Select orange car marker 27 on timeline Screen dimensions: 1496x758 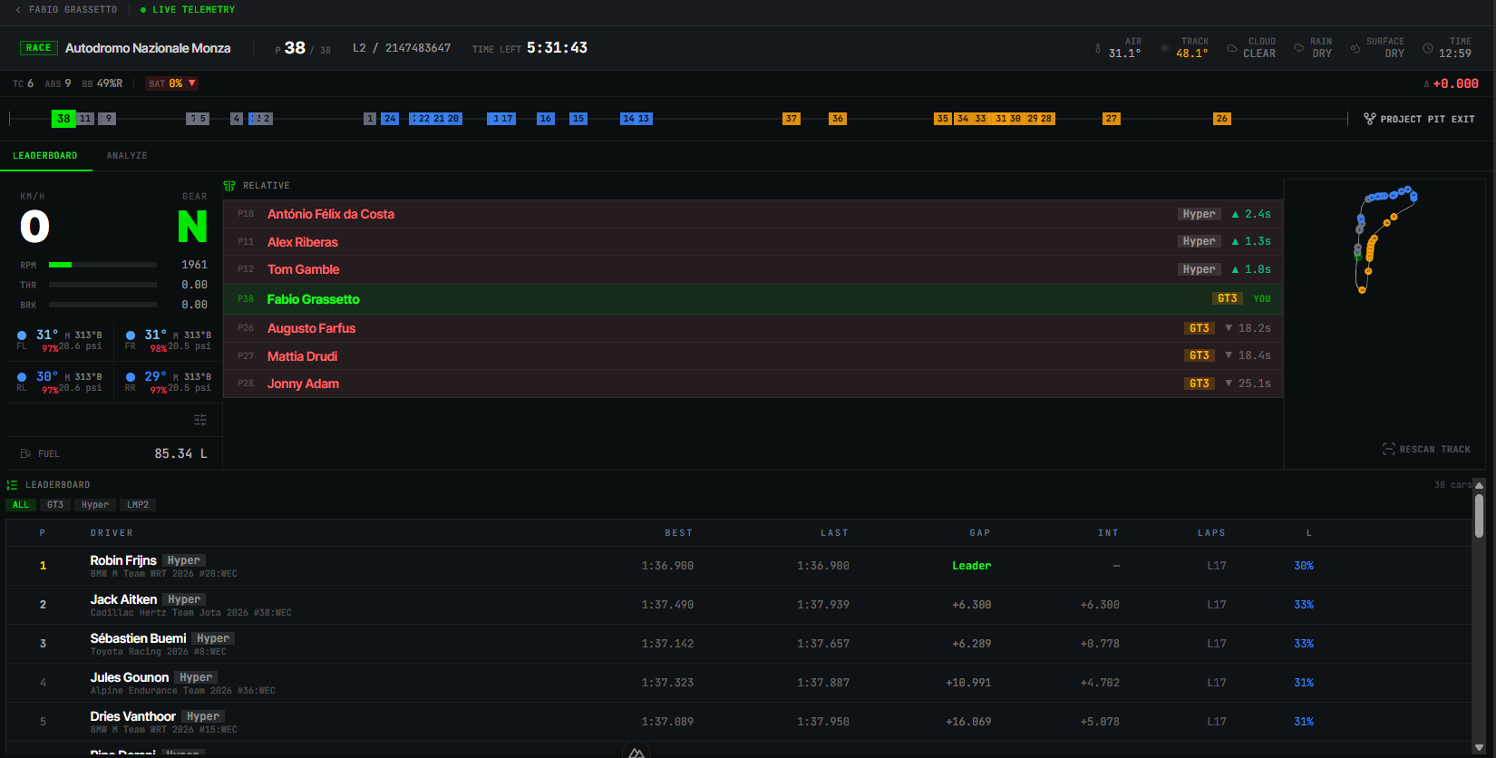tap(1112, 119)
